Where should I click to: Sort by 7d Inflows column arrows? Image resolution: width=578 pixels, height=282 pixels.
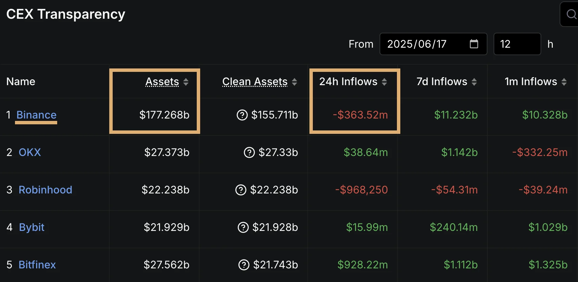coord(474,82)
